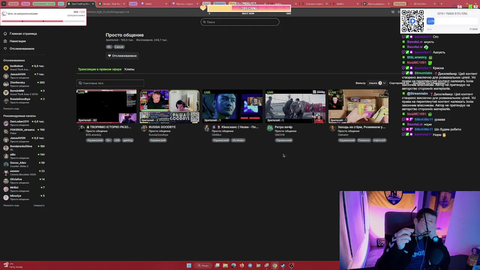Click aiiiu in recommended channels

point(24,156)
